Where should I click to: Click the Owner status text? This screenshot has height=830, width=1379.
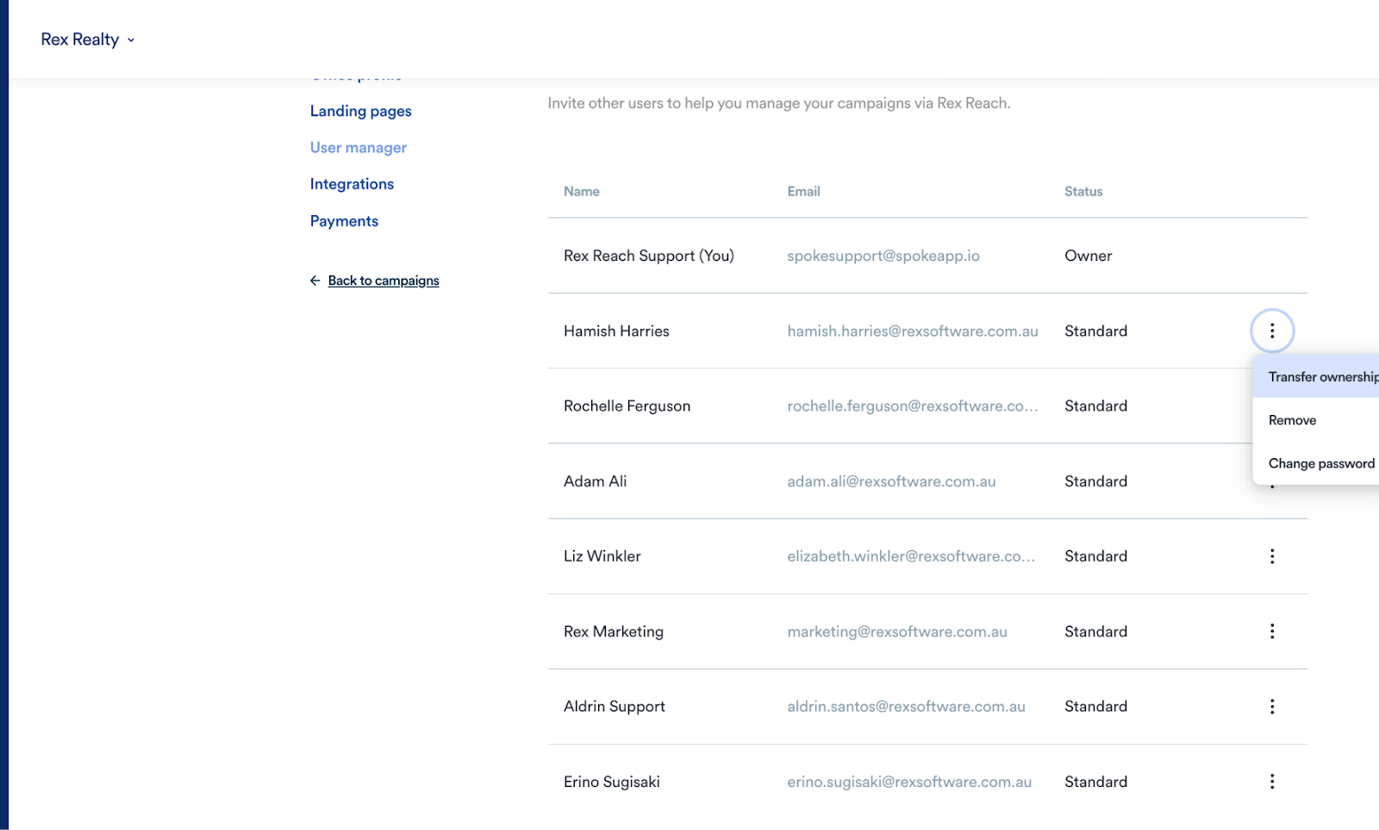1088,256
